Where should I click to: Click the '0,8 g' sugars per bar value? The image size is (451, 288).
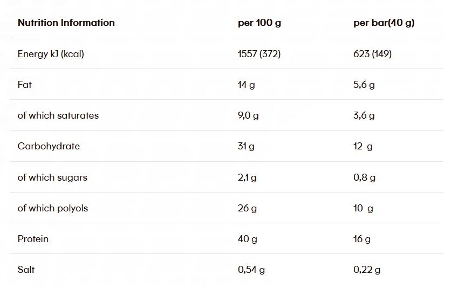(364, 177)
